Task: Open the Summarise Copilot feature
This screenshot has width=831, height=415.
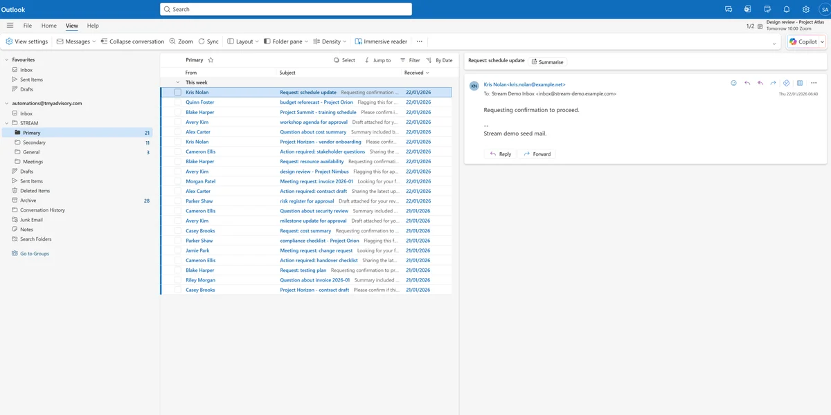Action: click(x=547, y=62)
